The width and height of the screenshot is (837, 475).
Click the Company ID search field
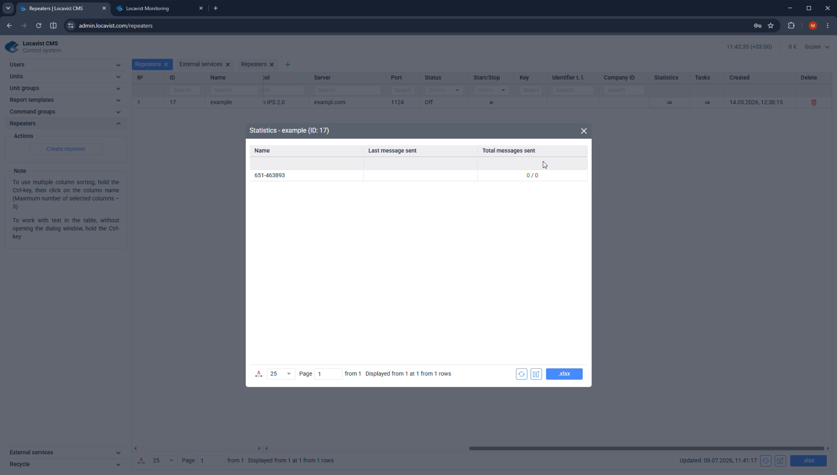[624, 90]
